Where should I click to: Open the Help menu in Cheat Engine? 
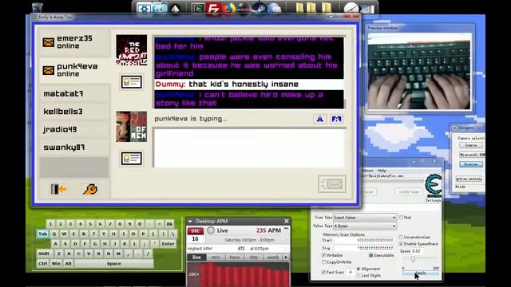tap(382, 171)
